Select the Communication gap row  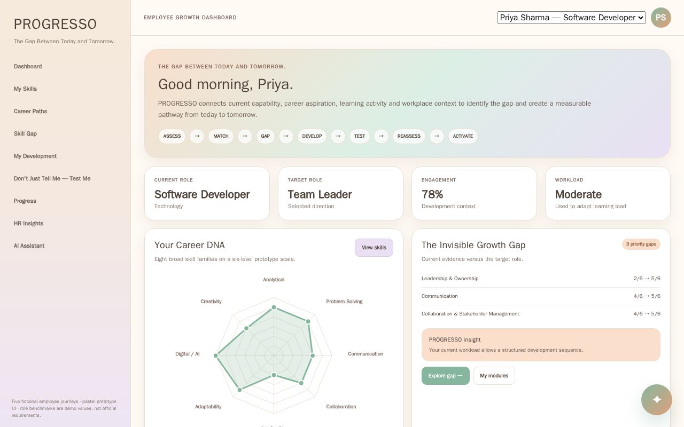(x=541, y=296)
